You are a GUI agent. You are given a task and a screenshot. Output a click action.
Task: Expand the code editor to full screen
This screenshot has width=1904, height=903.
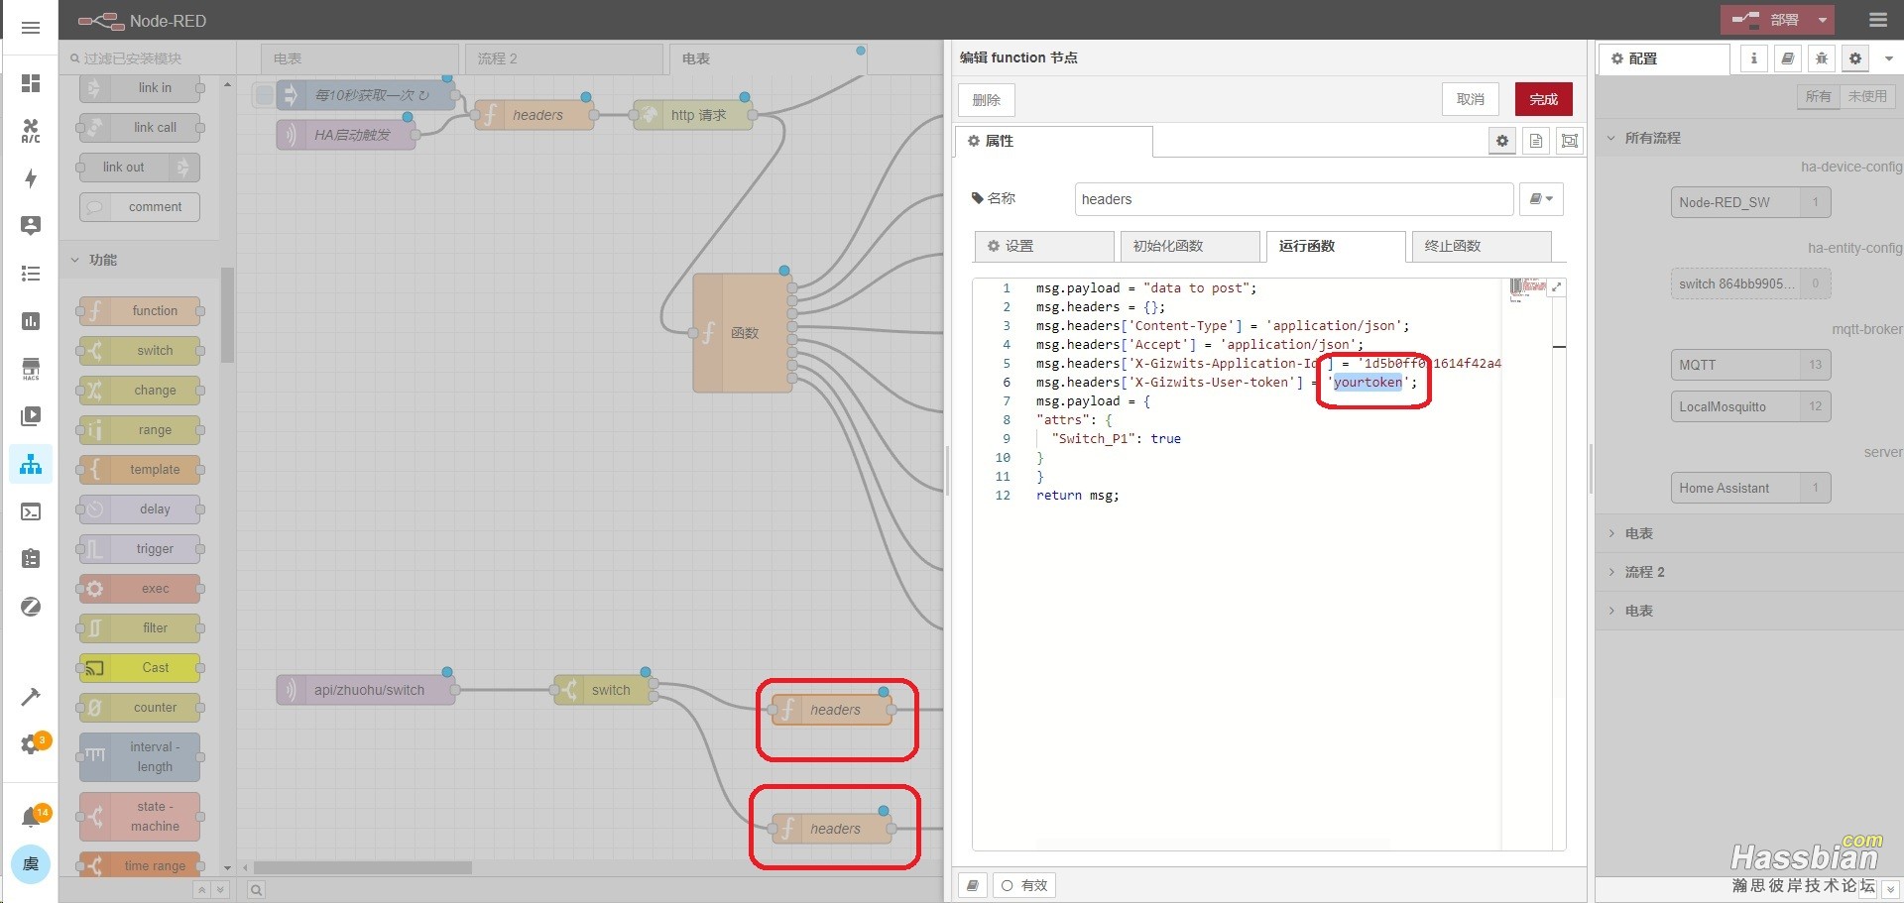[x=1557, y=286]
